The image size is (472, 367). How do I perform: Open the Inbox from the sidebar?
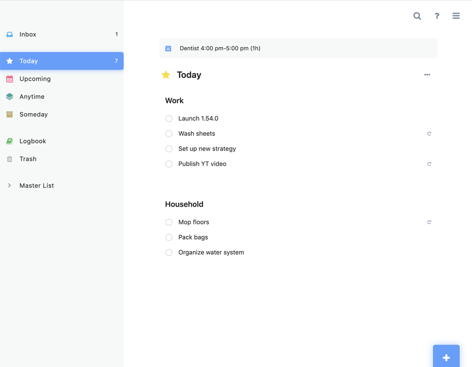pos(28,34)
